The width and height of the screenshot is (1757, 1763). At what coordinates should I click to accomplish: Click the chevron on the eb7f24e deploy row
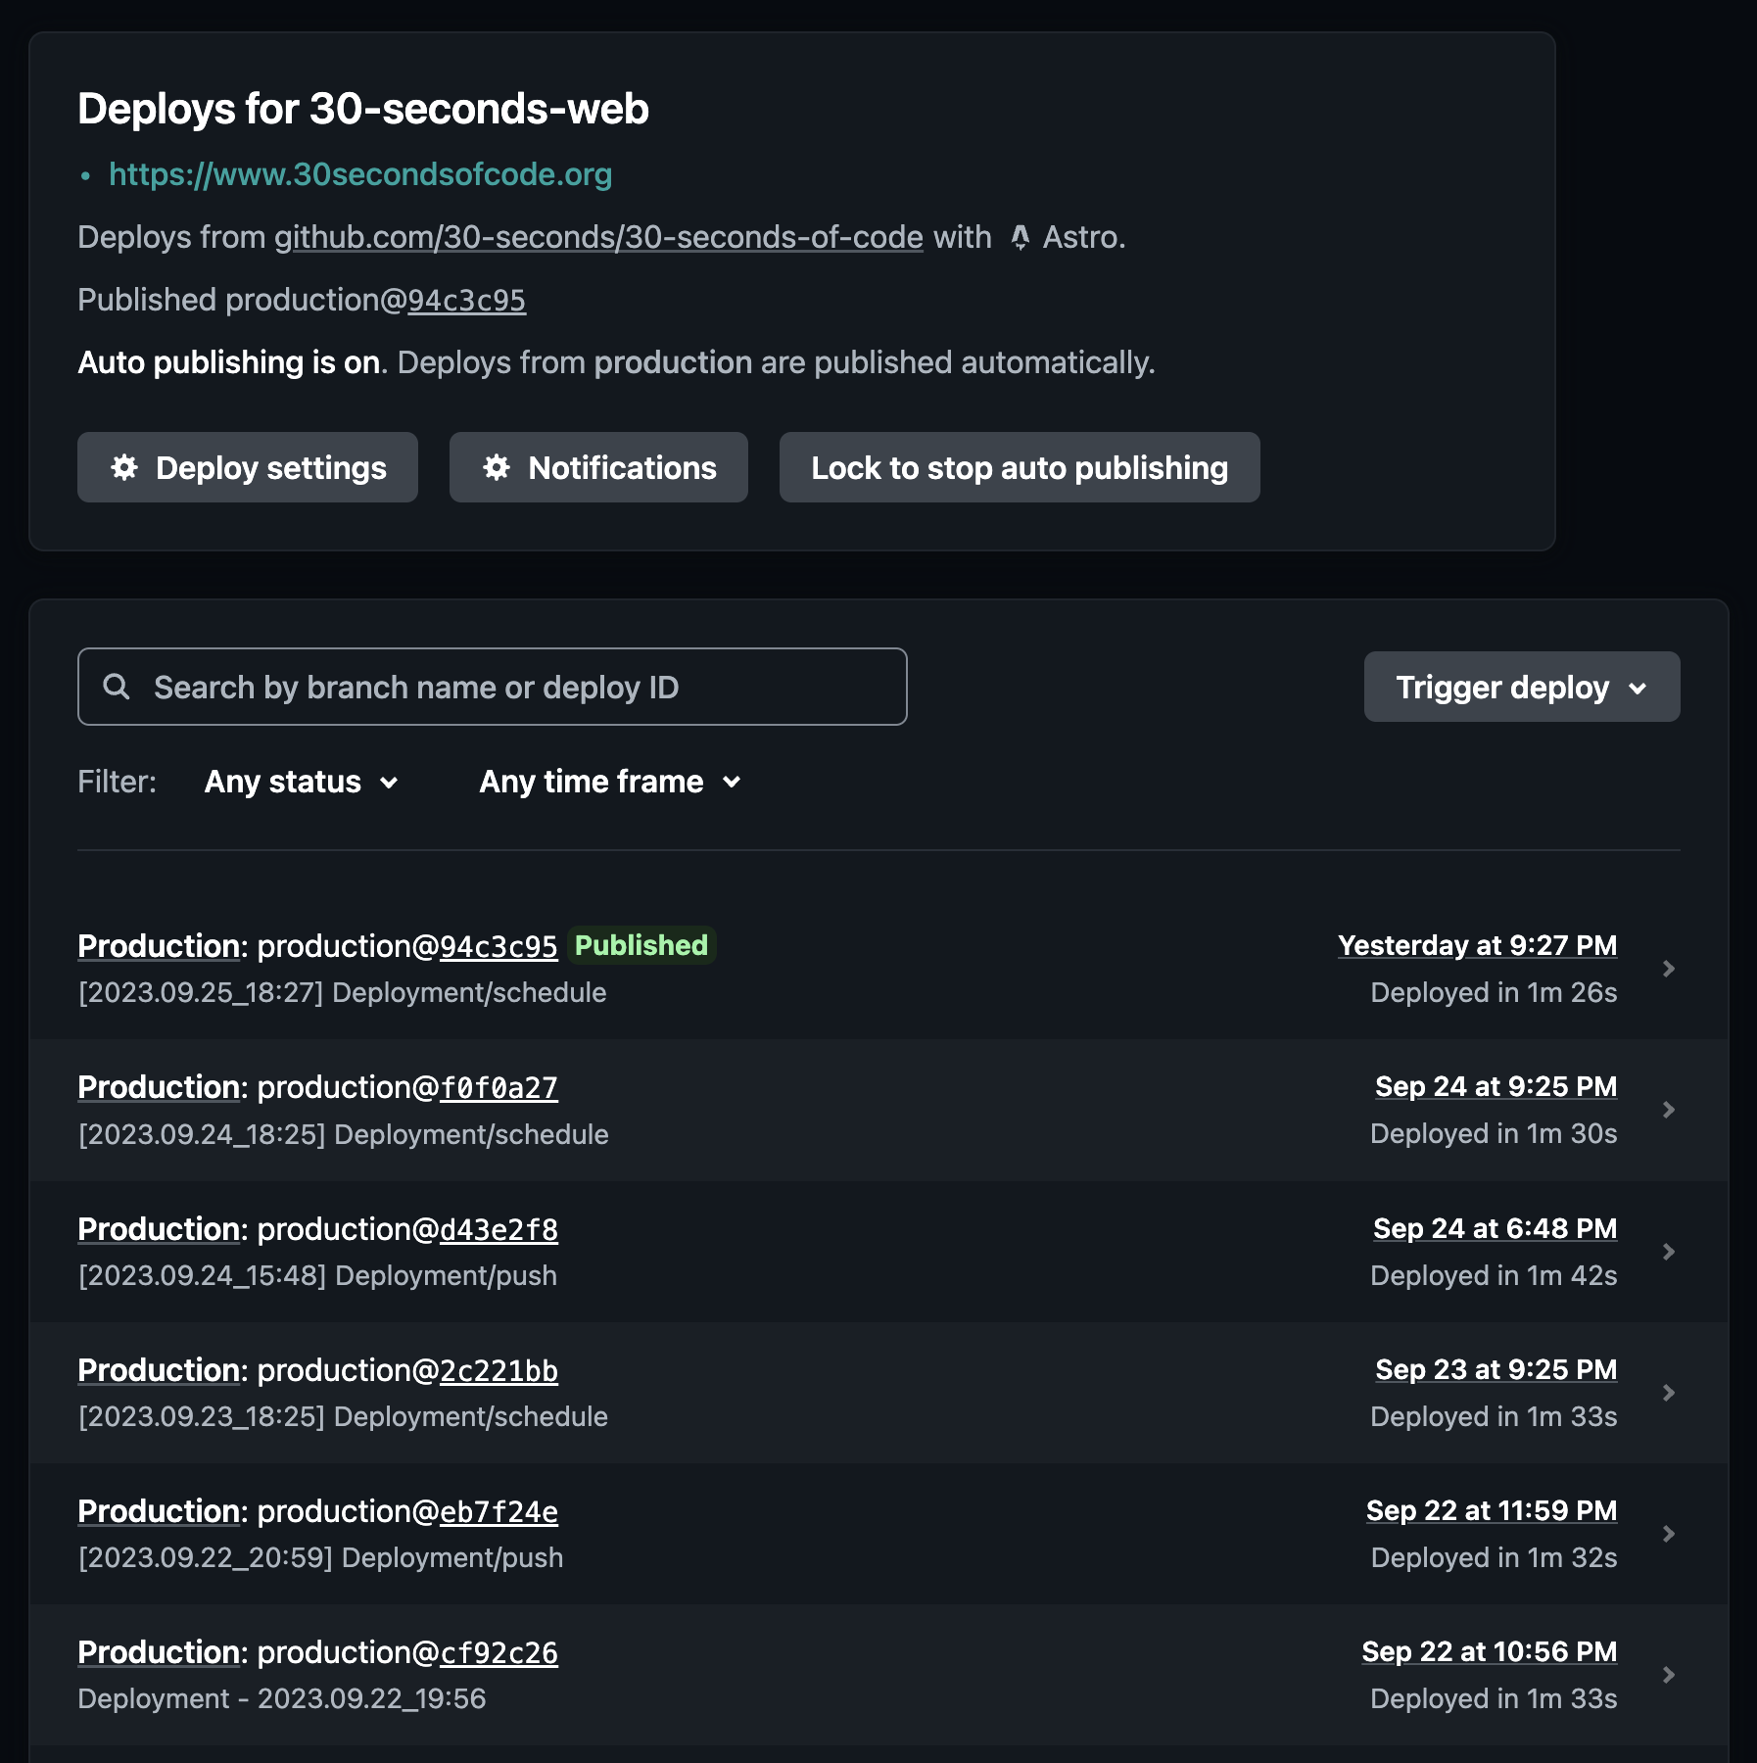click(x=1668, y=1534)
